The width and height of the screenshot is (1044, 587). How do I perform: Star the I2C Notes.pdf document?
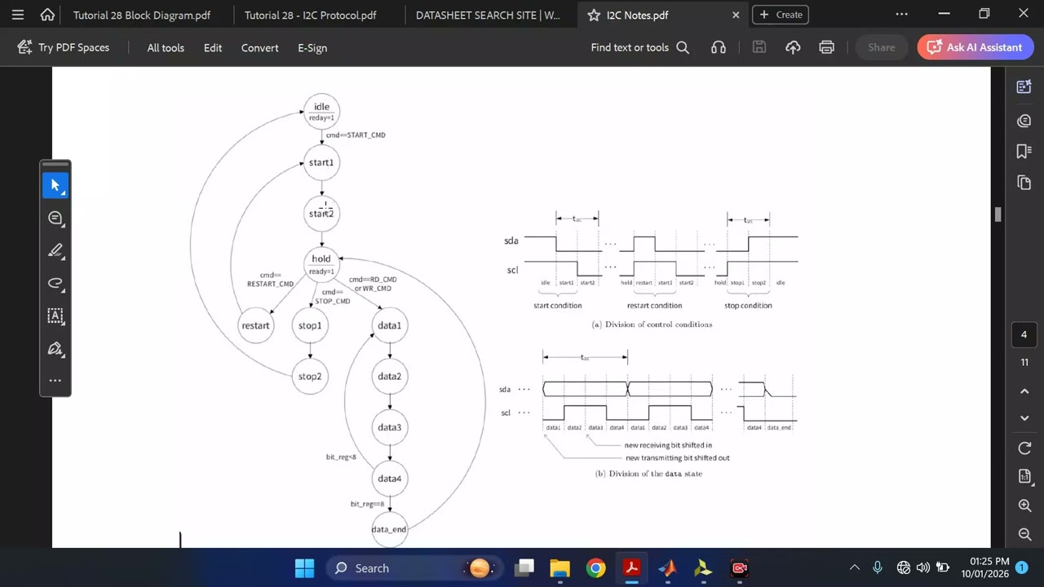594,15
